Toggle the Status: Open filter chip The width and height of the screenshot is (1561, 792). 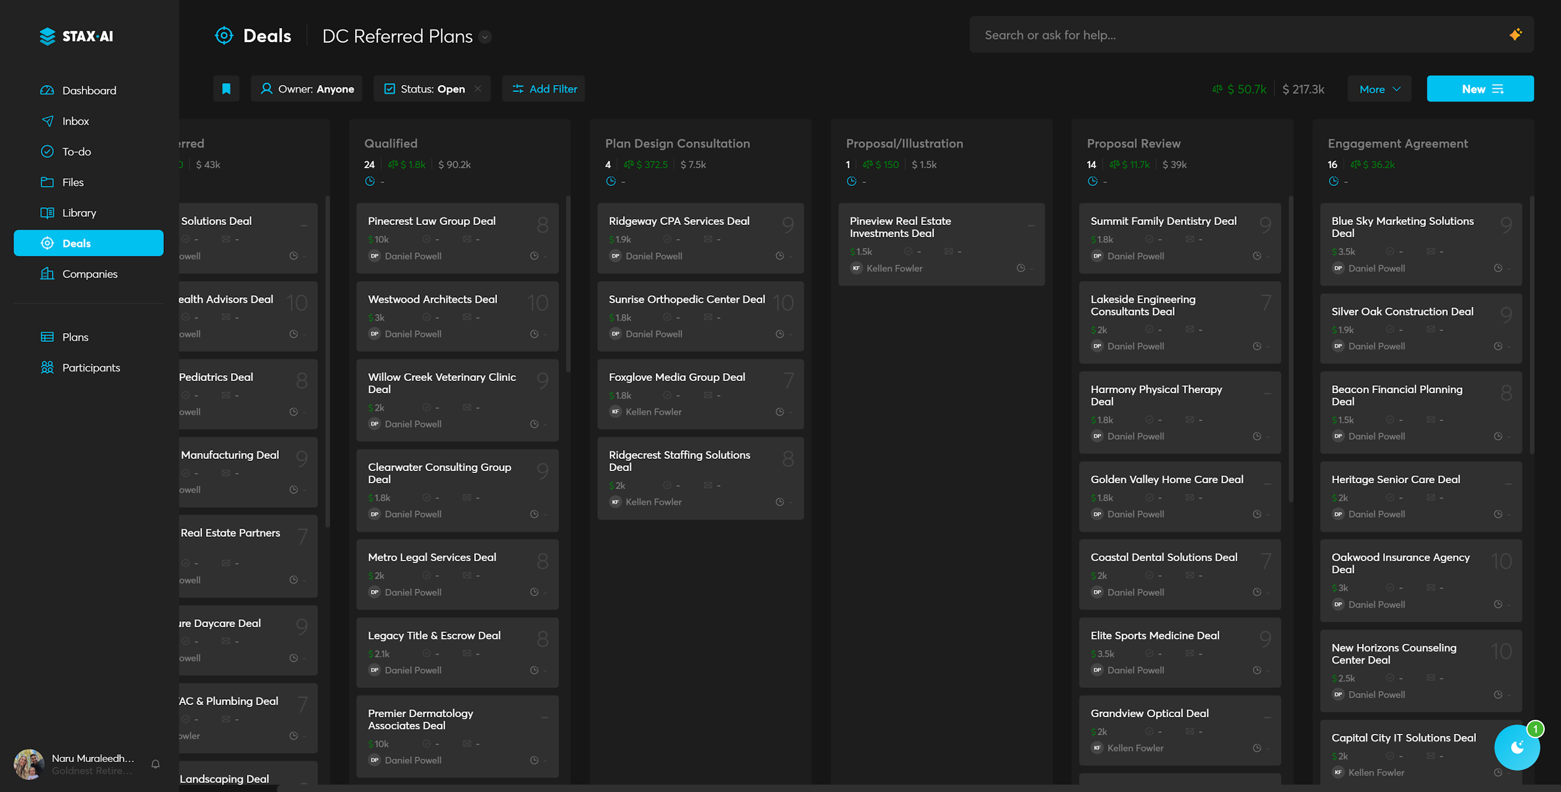425,89
